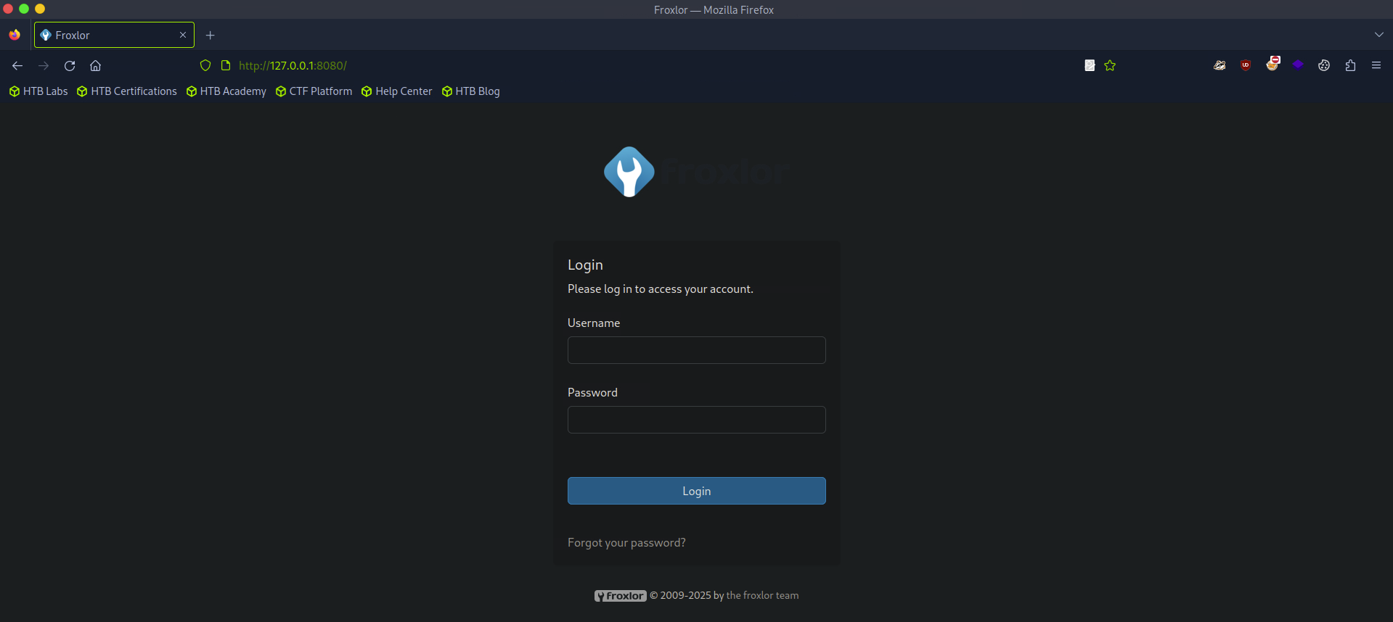Open a new tab with plus button

click(x=211, y=35)
